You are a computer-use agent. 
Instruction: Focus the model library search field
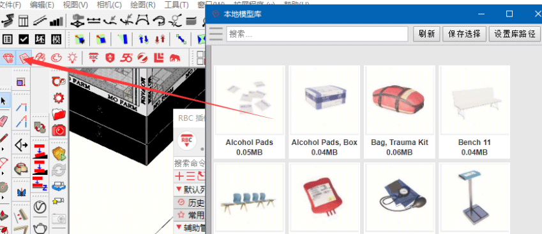coord(317,34)
